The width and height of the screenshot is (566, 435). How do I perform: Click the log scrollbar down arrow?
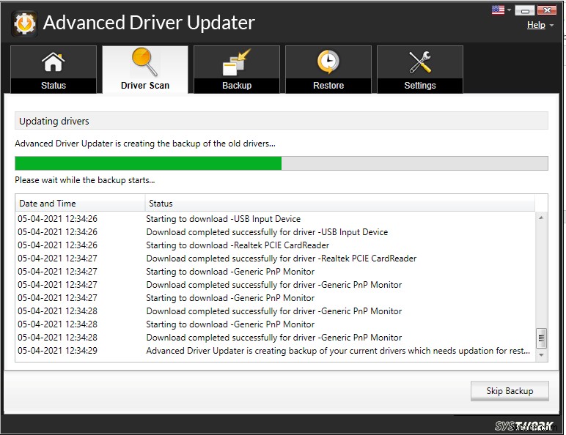tap(542, 355)
